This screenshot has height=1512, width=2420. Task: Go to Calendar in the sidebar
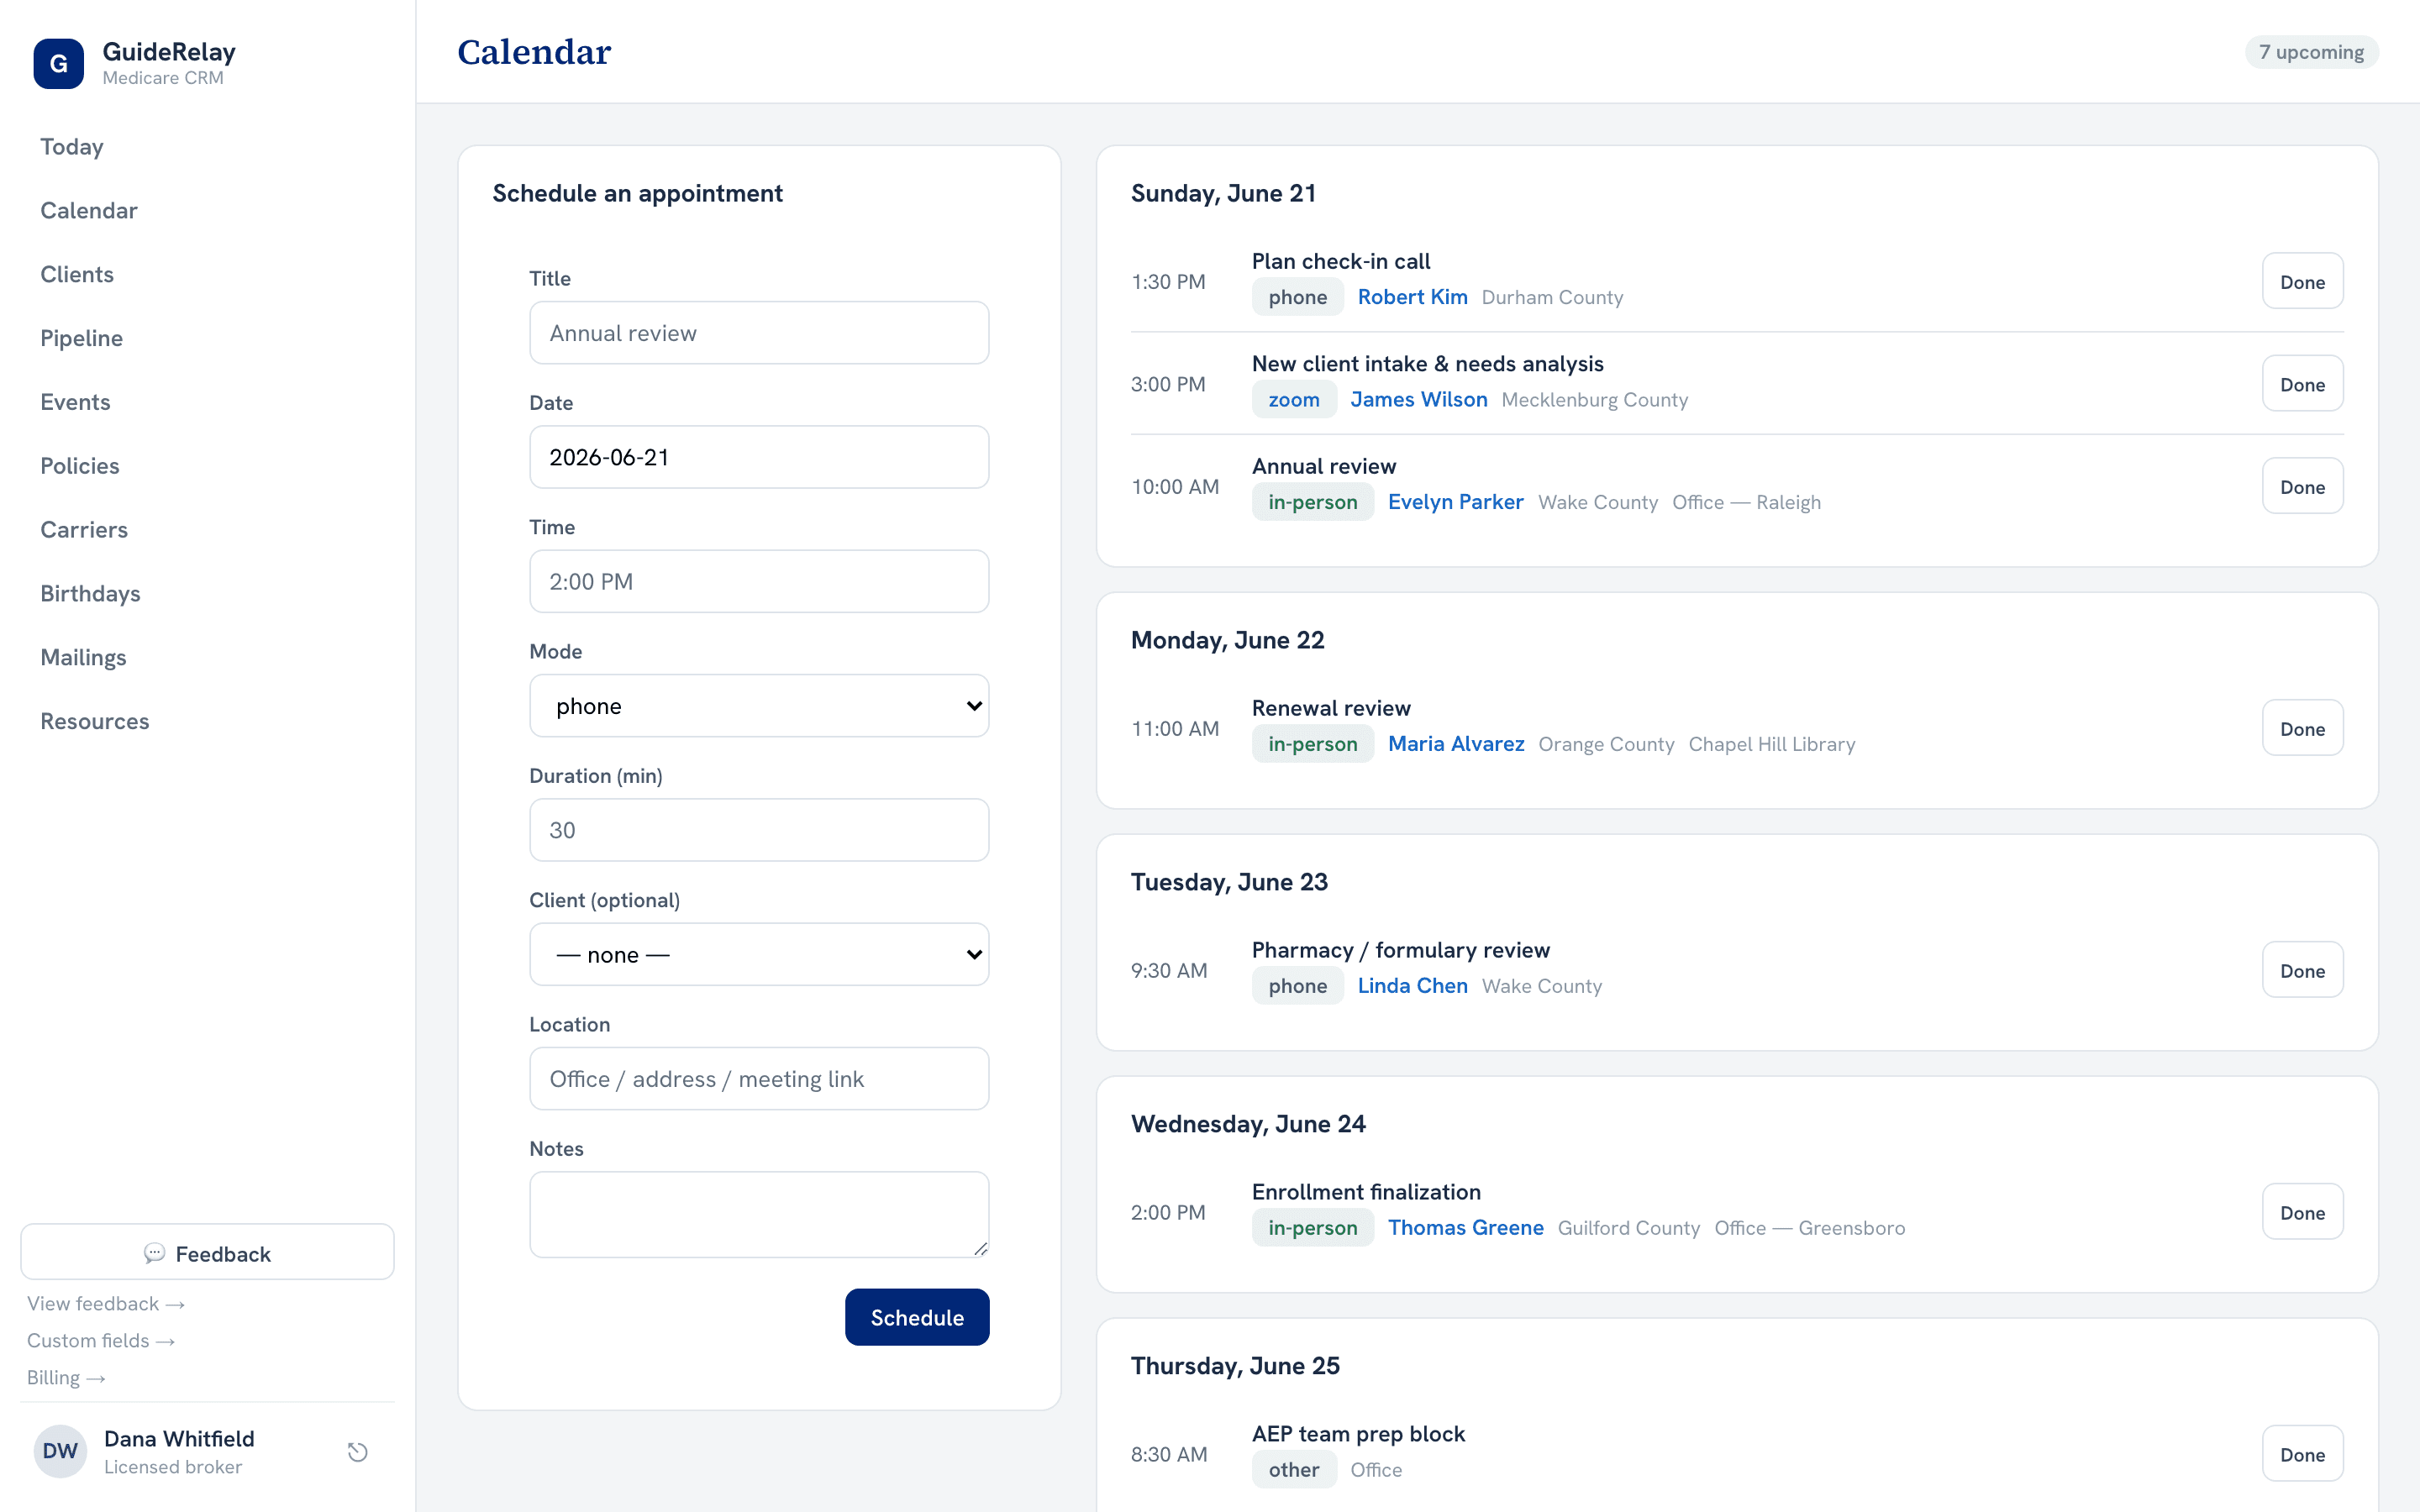89,211
